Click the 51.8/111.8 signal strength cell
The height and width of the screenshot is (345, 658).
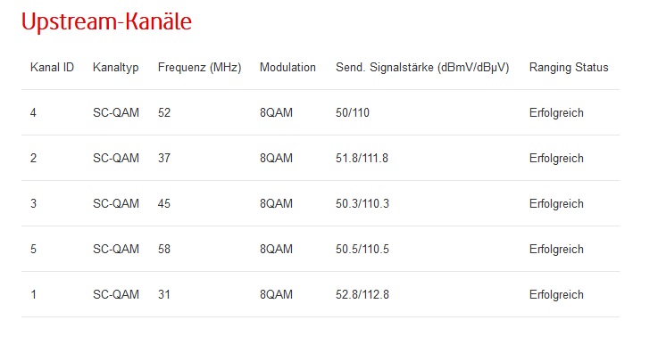pyautogui.click(x=362, y=159)
